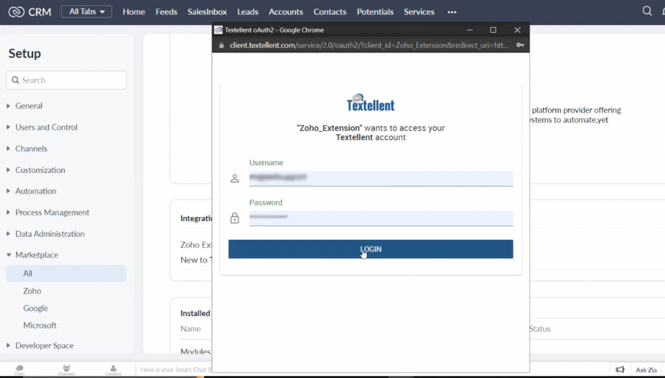Image resolution: width=665 pixels, height=378 pixels.
Task: Minimize the Textellent oAuth2 popup window
Action: [470, 30]
